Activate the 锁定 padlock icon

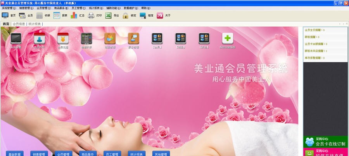[x=126, y=15]
